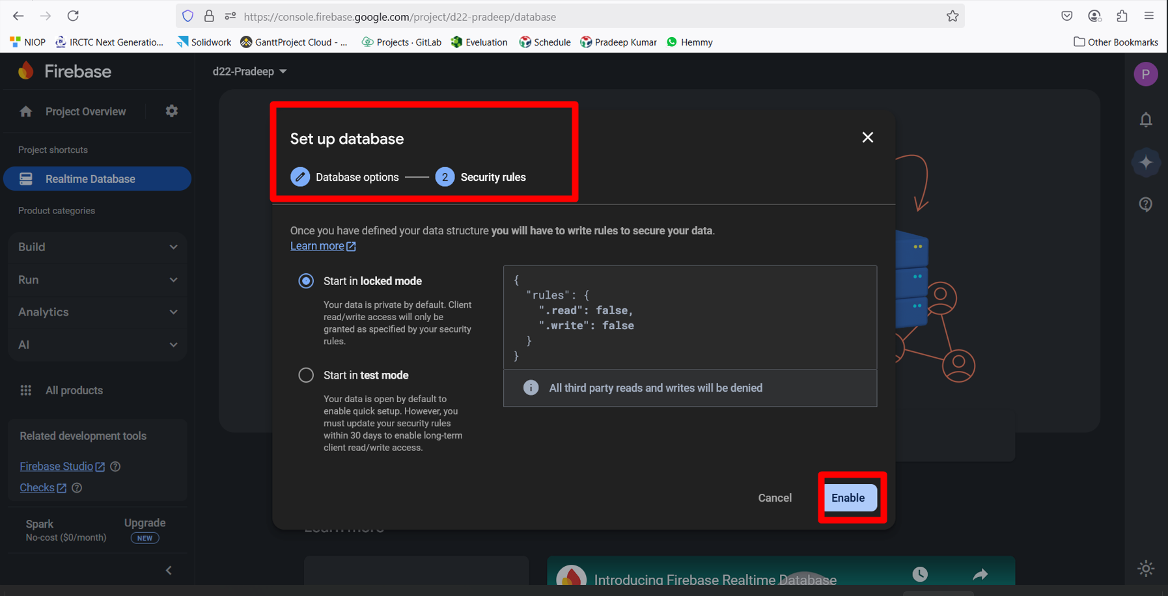This screenshot has height=596, width=1168.
Task: Click the browser back arrow
Action: point(18,16)
